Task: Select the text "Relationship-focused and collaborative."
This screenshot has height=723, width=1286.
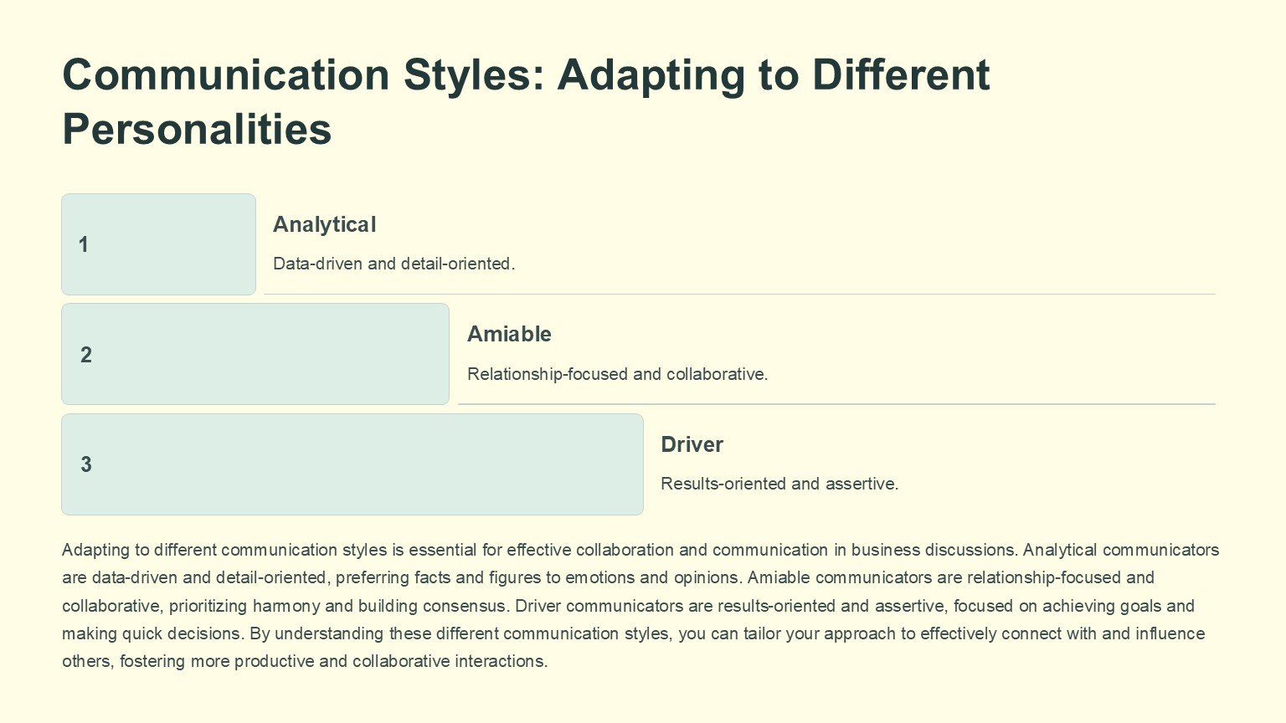Action: click(x=617, y=374)
